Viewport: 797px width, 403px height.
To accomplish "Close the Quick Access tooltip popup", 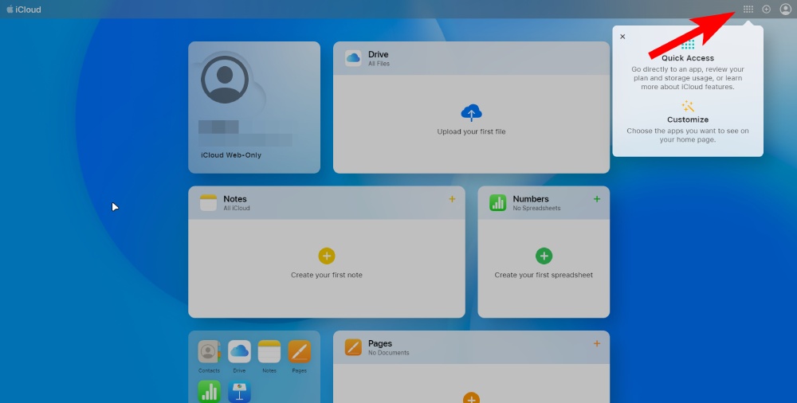I will click(622, 37).
